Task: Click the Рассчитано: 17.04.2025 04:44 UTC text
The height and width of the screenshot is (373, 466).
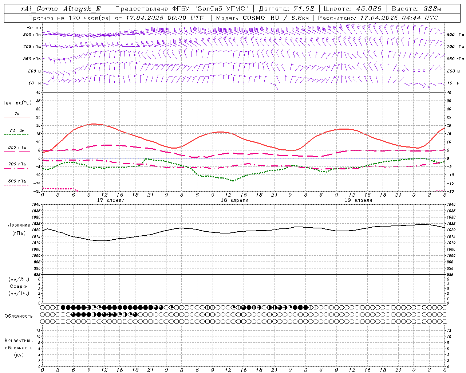Action: point(378,18)
